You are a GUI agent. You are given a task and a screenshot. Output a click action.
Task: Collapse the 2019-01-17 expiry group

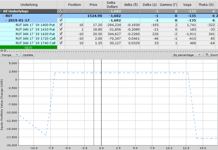6,20
